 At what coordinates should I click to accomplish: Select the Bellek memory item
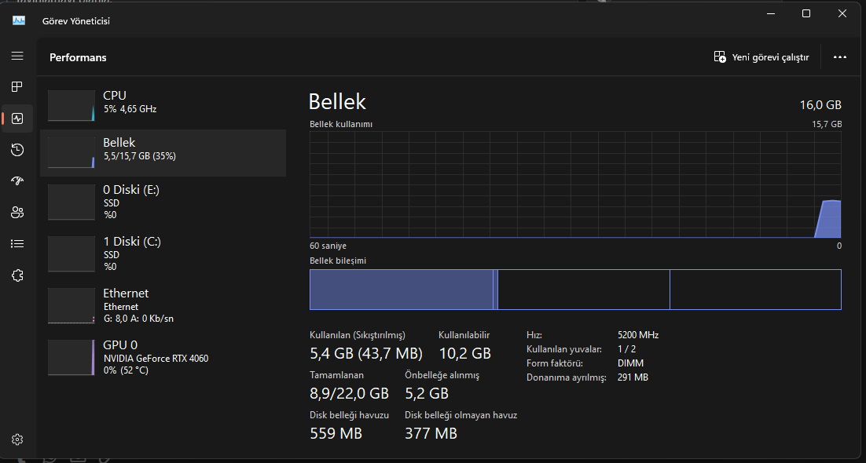pos(163,152)
